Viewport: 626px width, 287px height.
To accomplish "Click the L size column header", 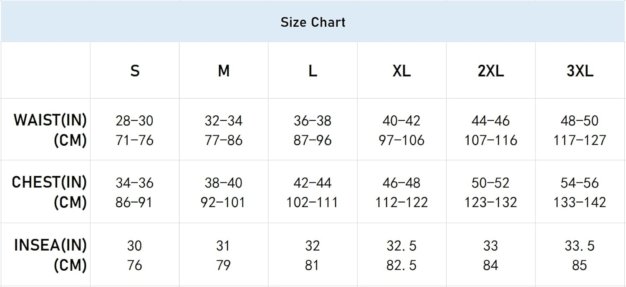I will click(313, 71).
